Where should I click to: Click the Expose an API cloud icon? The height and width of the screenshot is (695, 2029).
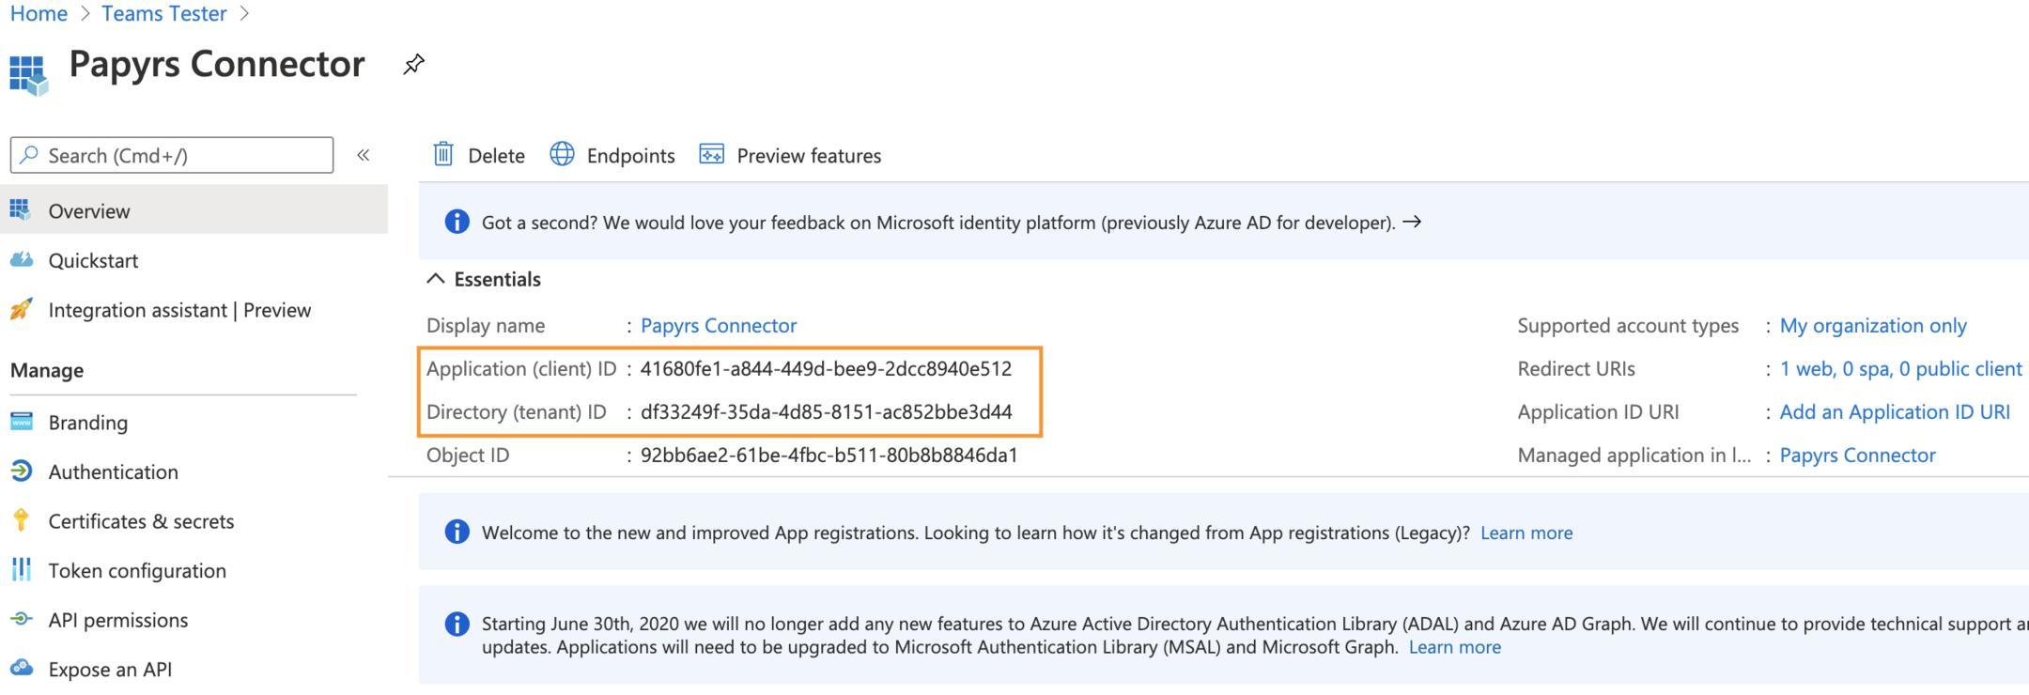pos(21,668)
